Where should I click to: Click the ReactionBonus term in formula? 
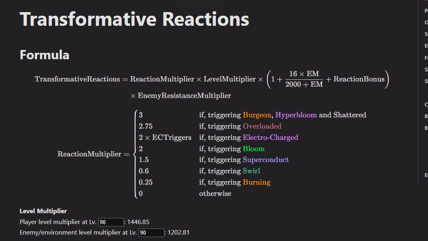coord(359,79)
